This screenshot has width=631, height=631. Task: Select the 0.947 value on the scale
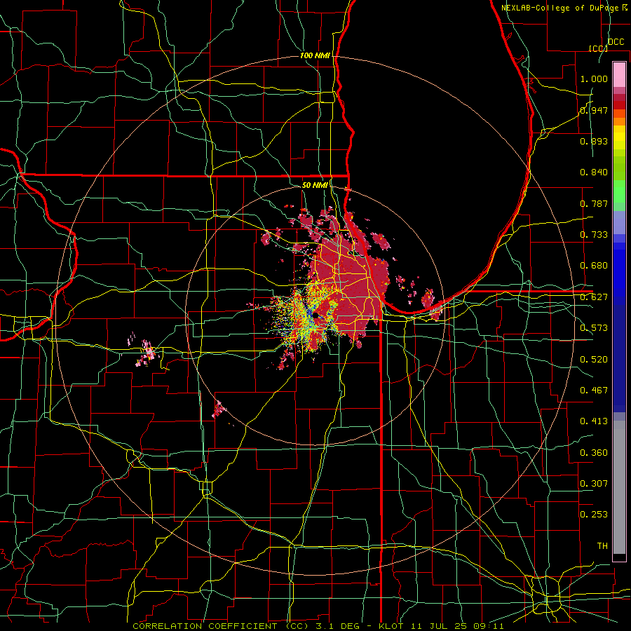pyautogui.click(x=594, y=110)
